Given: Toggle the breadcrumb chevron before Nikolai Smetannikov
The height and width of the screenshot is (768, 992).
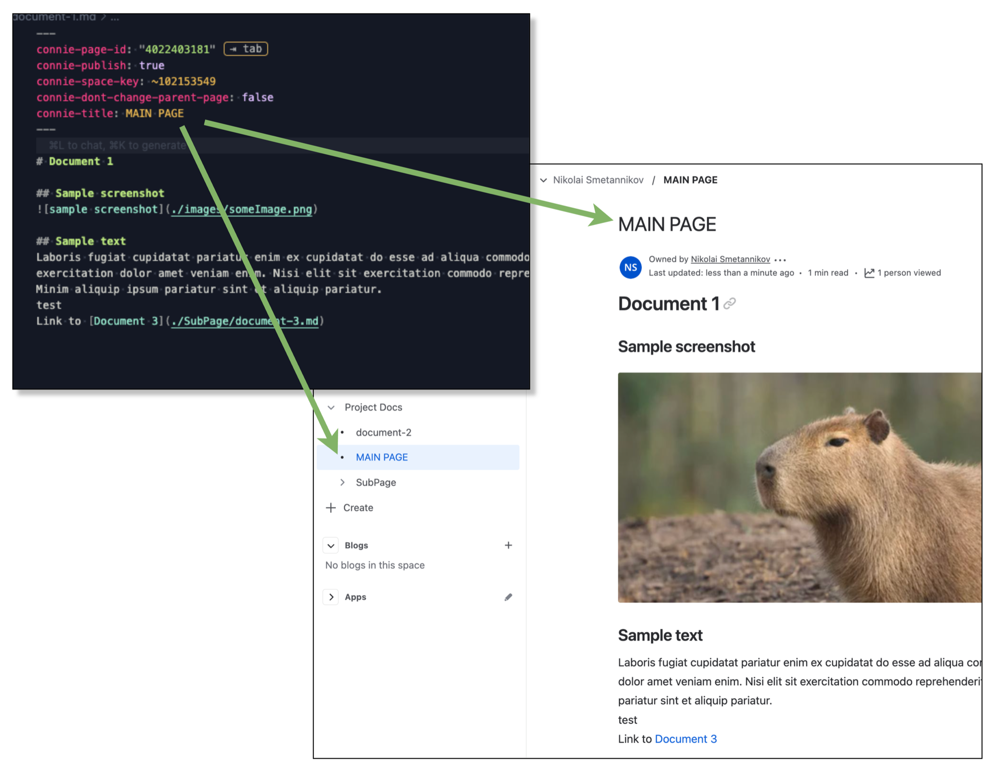Looking at the screenshot, I should click(x=544, y=180).
